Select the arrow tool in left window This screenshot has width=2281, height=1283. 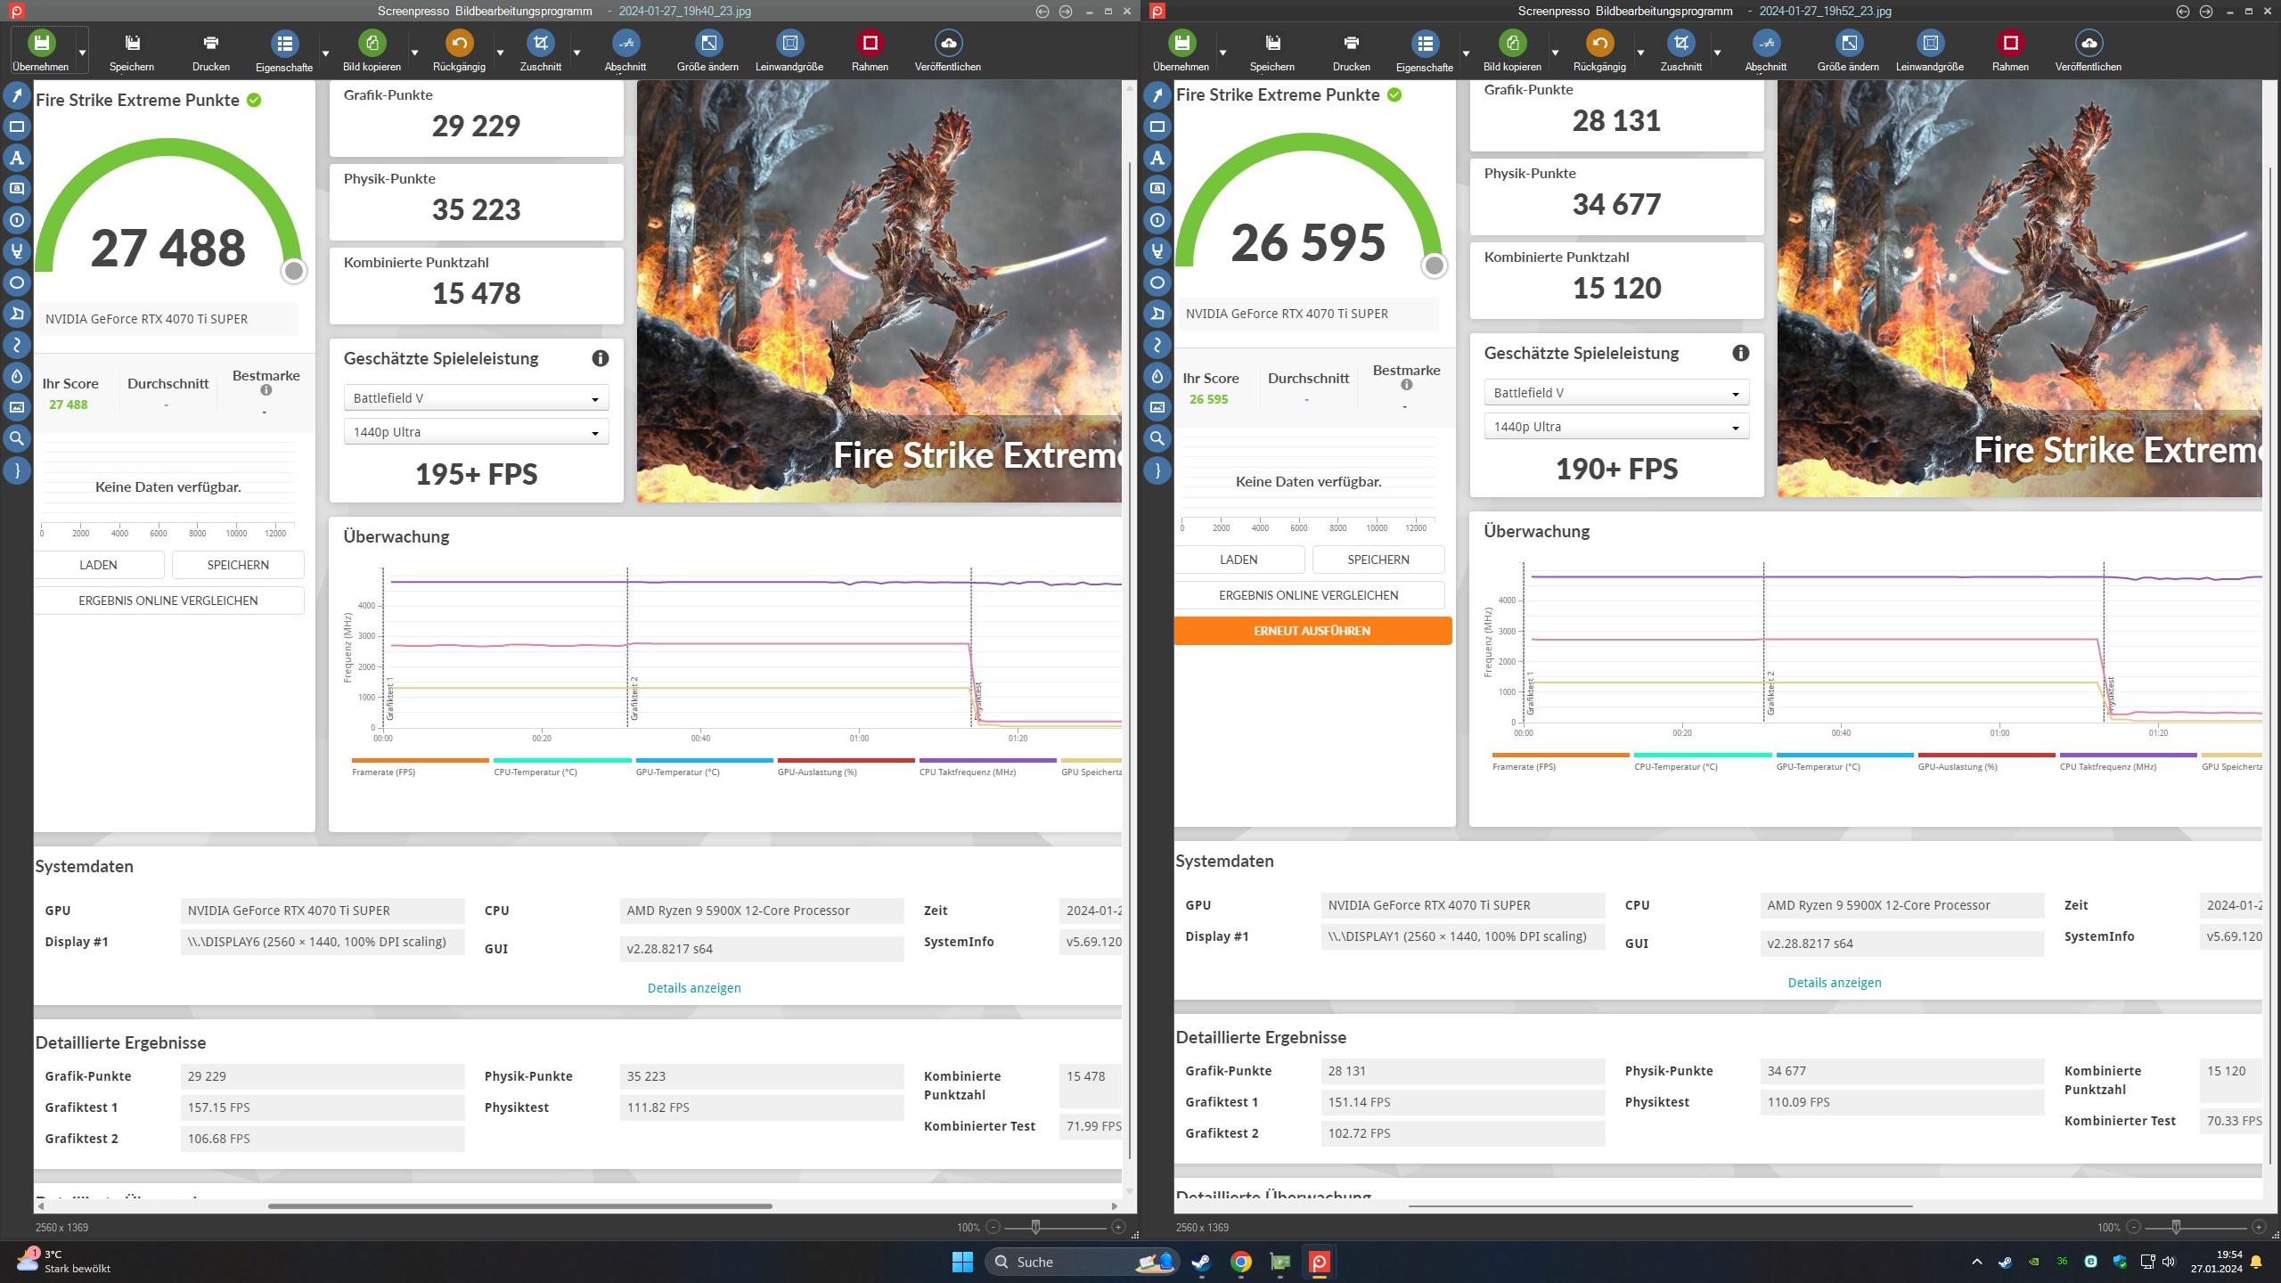tap(17, 95)
